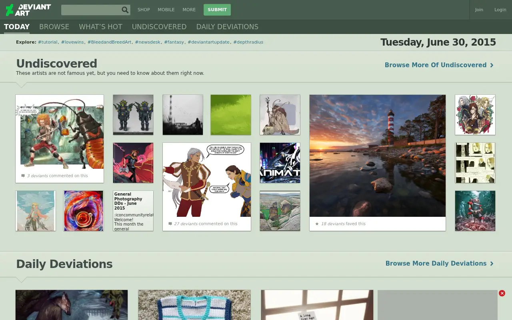Image resolution: width=512 pixels, height=320 pixels.
Task: Open the black-and-white tower photo thumbnail
Action: (183, 115)
